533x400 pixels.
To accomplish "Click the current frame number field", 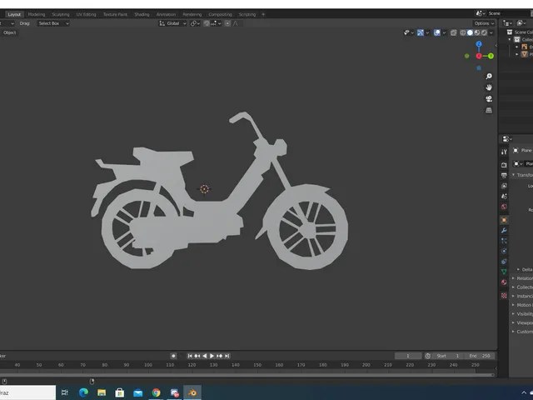I will coord(408,356).
